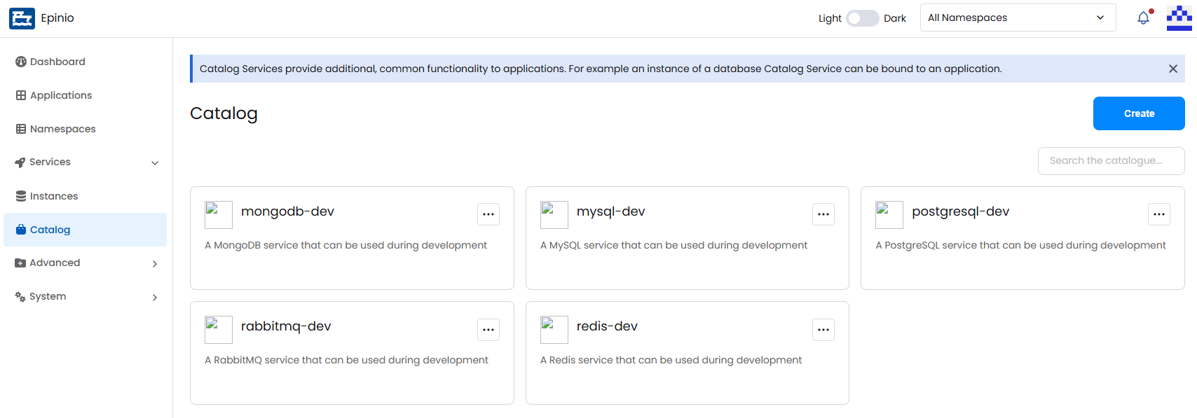Open redis-dev card actions menu
1197x418 pixels.
(x=823, y=329)
